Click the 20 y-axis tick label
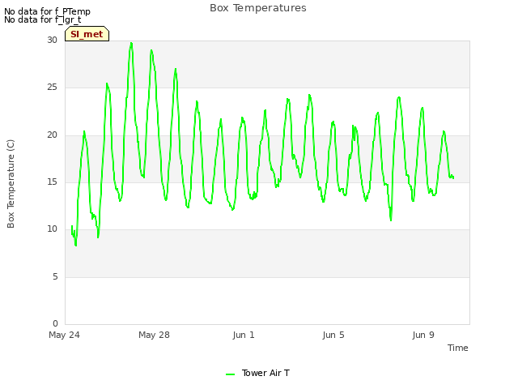The image size is (518, 389). tap(52, 135)
